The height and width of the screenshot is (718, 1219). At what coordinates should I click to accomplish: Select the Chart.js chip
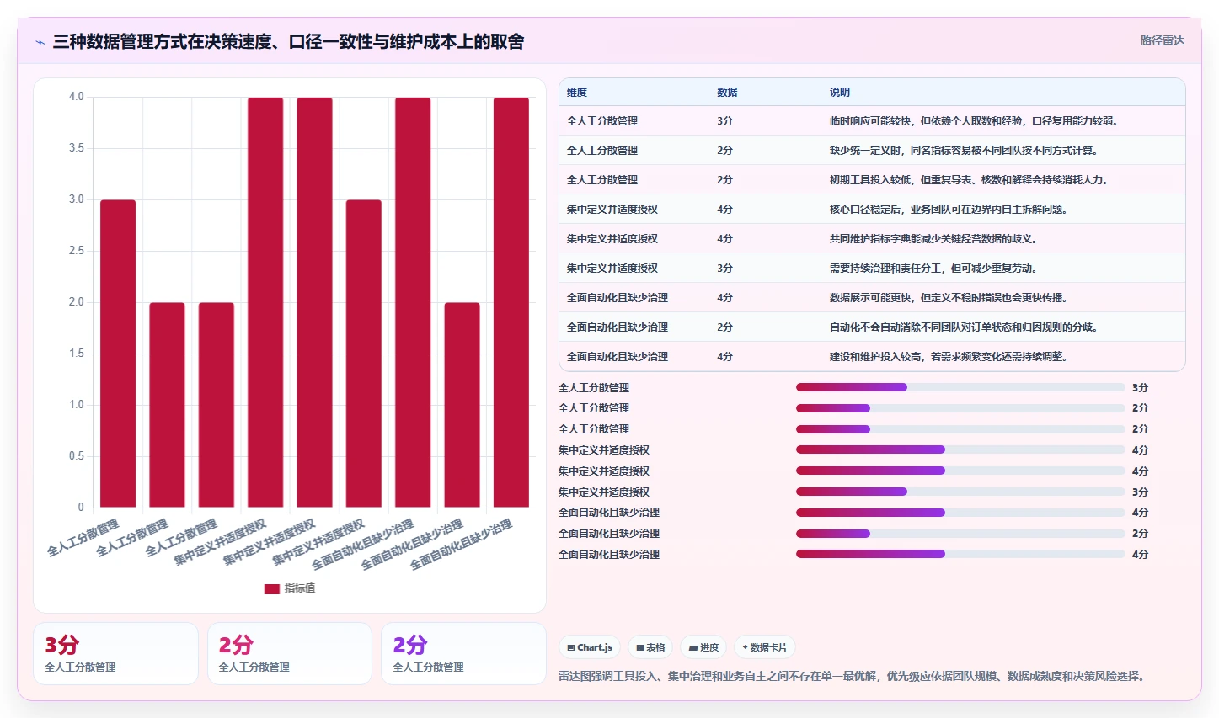590,647
